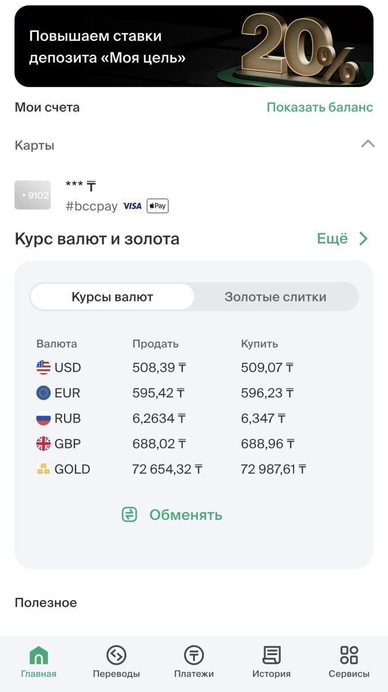Open the 9102 card thumbnail
Image resolution: width=388 pixels, height=692 pixels.
33,195
